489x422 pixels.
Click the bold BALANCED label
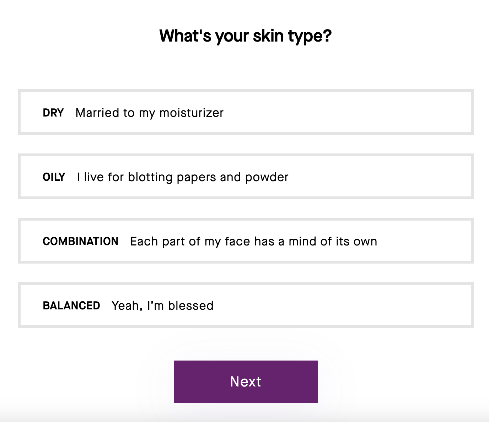(71, 306)
